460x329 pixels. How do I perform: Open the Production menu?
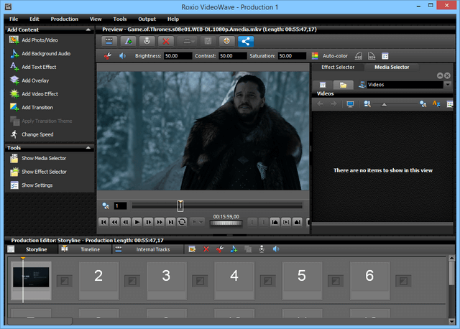click(x=65, y=19)
